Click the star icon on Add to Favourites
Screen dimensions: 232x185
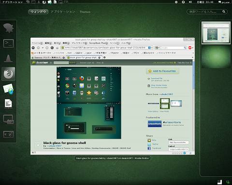[x=150, y=71]
